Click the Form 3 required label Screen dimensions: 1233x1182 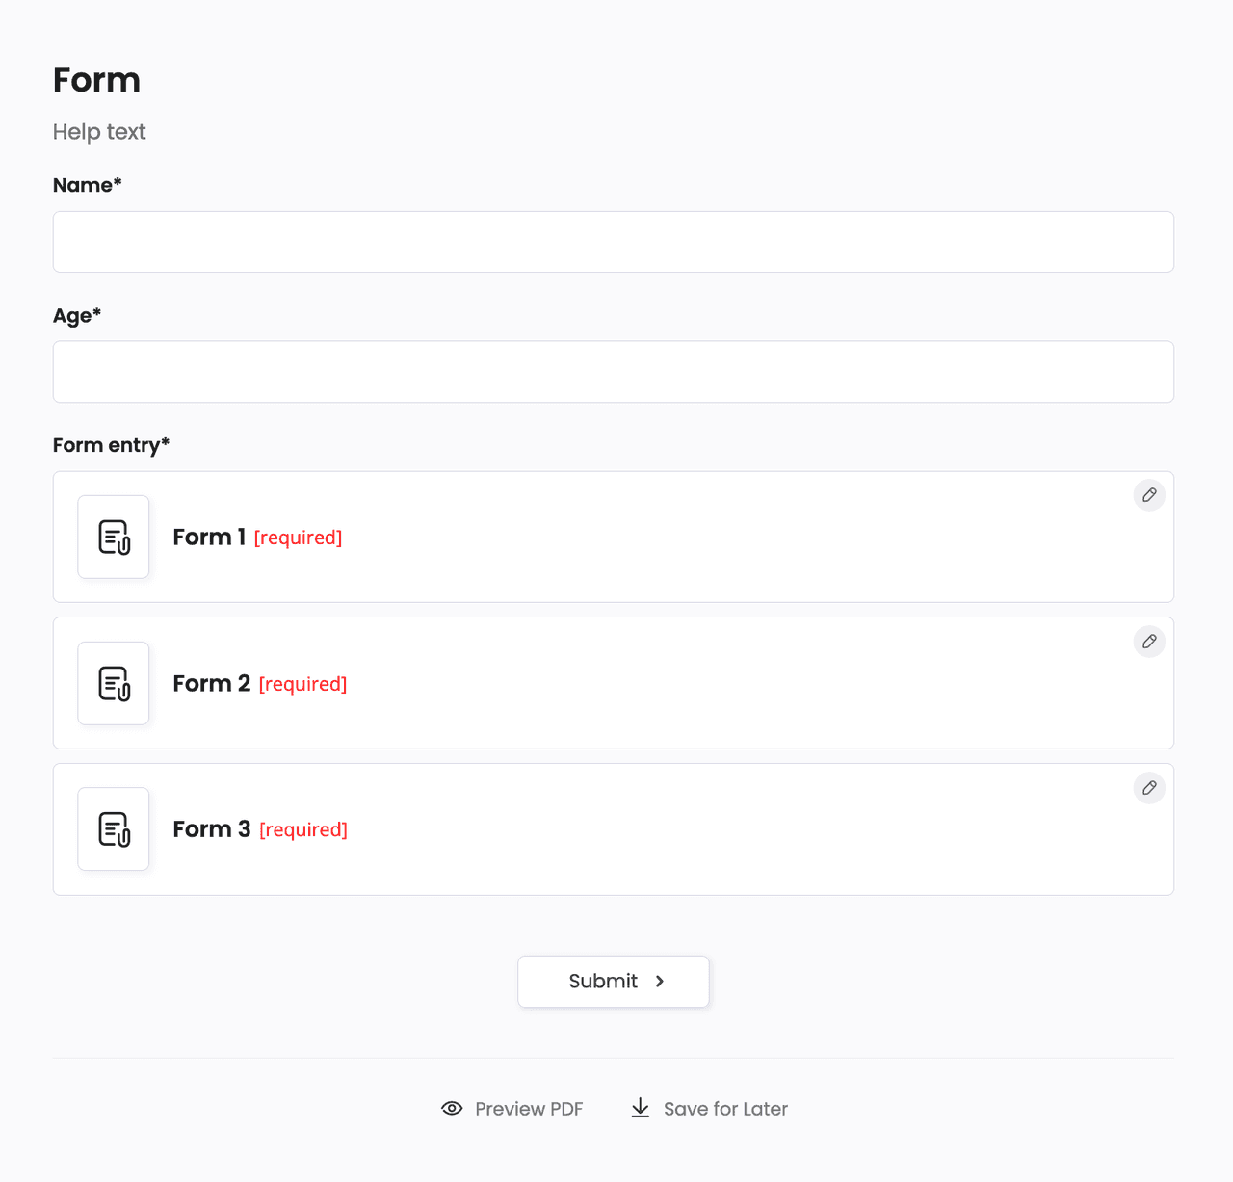pyautogui.click(x=303, y=829)
